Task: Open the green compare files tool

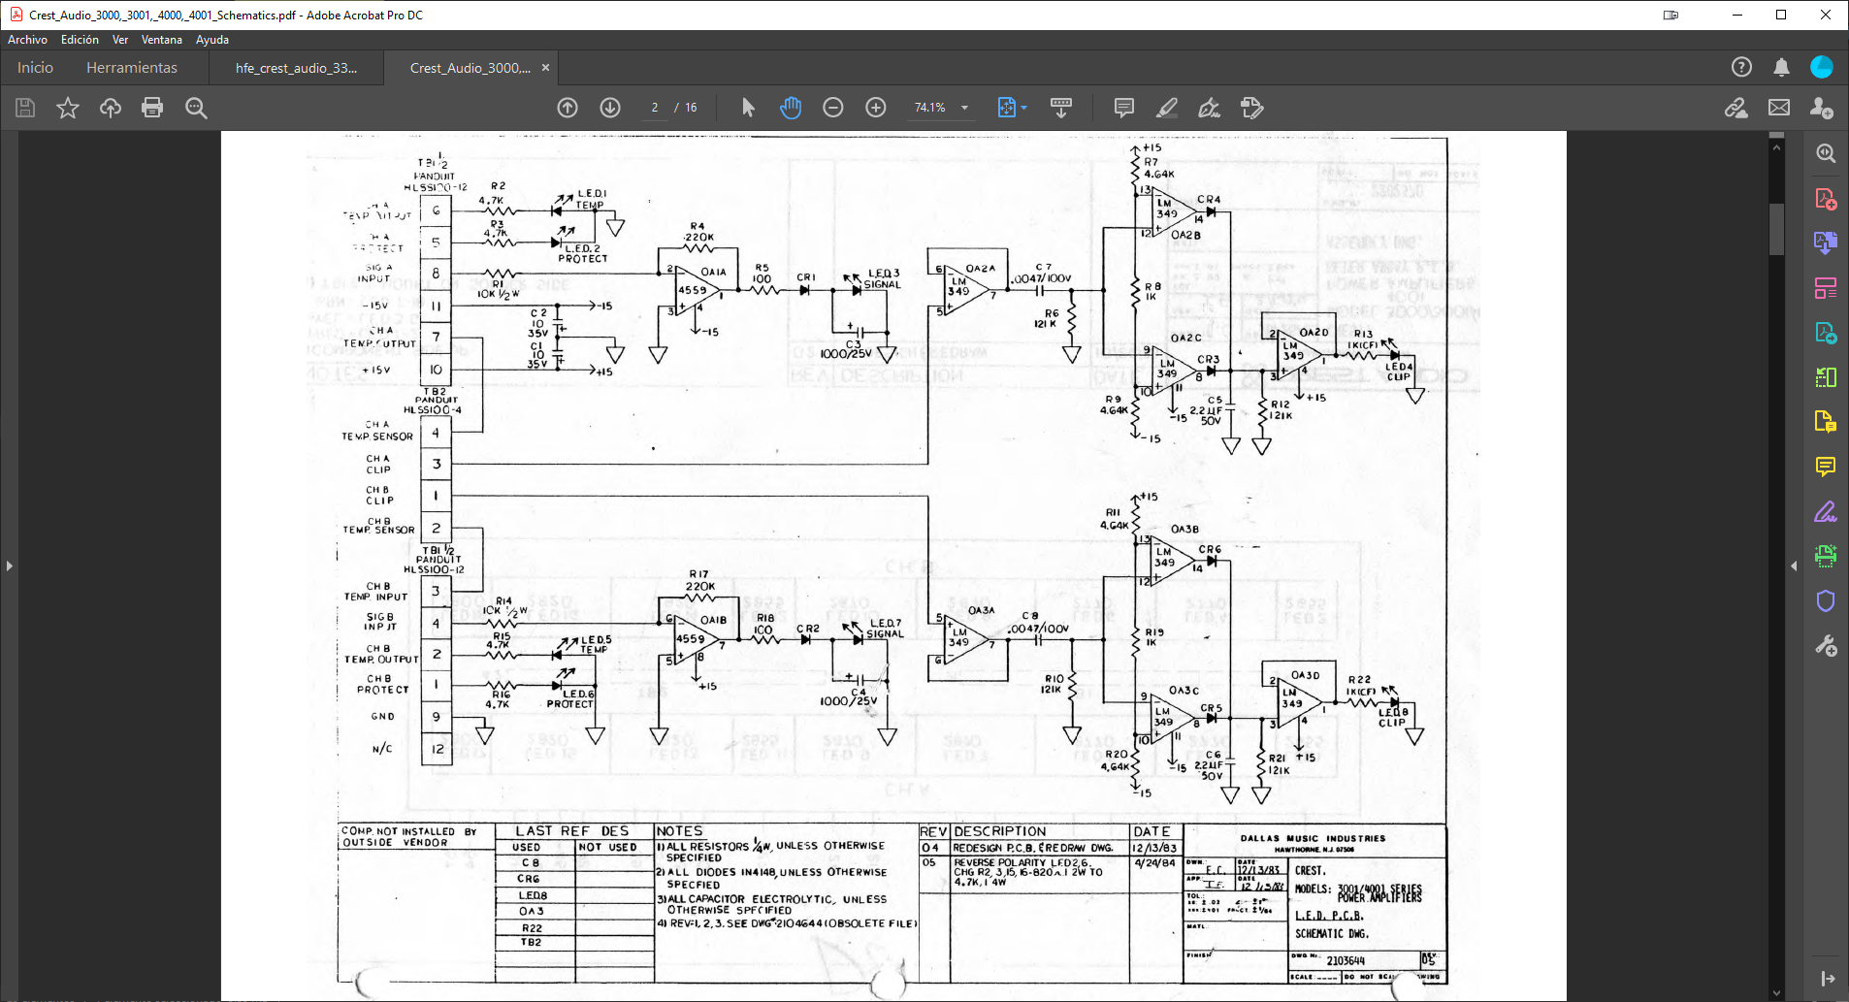Action: pos(1826,377)
